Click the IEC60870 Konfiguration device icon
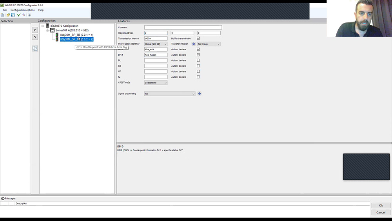Screen dimensions: 392x221 coord(47,26)
